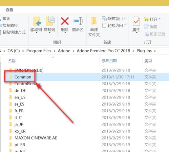Click the red X 删除 delete icon

(x=65, y=21)
